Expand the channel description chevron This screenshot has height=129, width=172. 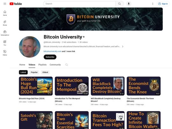pyautogui.click(x=123, y=47)
